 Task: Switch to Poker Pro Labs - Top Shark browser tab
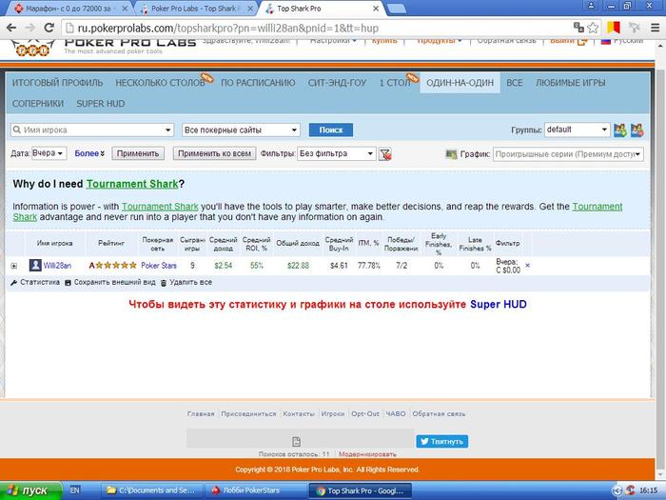[x=194, y=9]
